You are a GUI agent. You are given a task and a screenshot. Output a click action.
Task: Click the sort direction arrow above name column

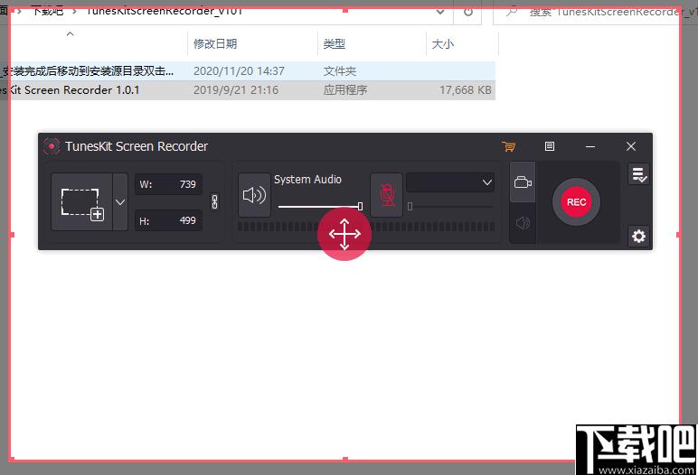pos(70,33)
